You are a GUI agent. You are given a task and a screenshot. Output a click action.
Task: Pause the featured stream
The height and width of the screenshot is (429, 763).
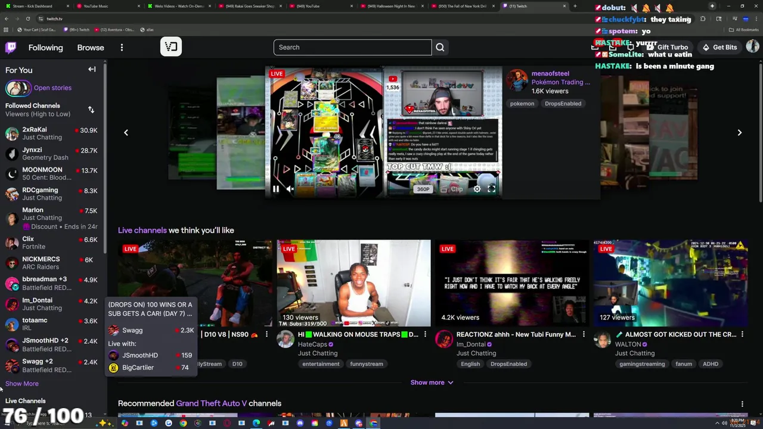pyautogui.click(x=275, y=189)
